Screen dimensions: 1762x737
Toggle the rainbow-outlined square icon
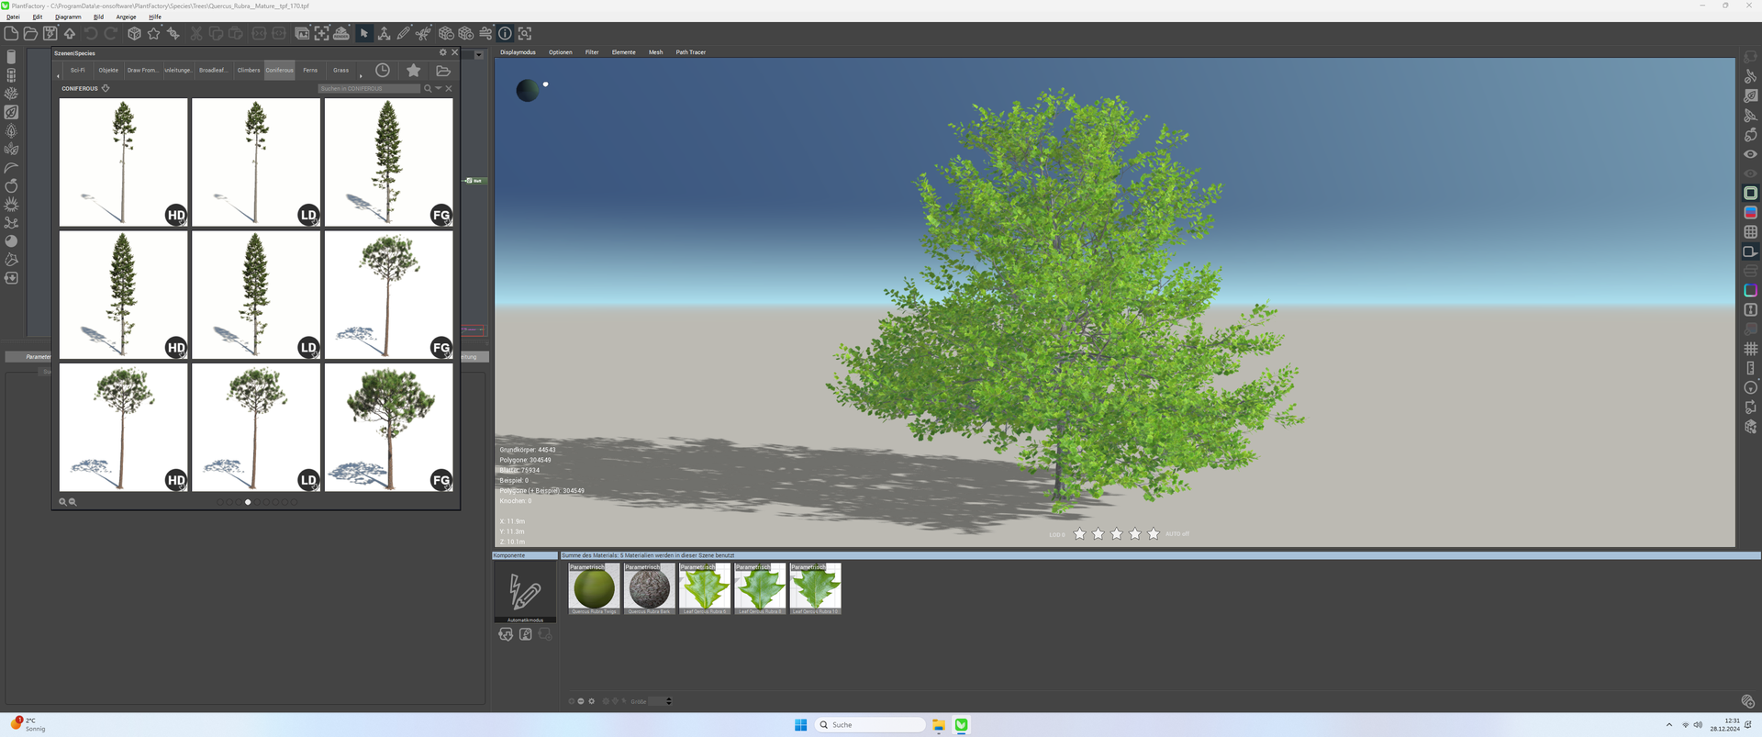tap(1751, 290)
